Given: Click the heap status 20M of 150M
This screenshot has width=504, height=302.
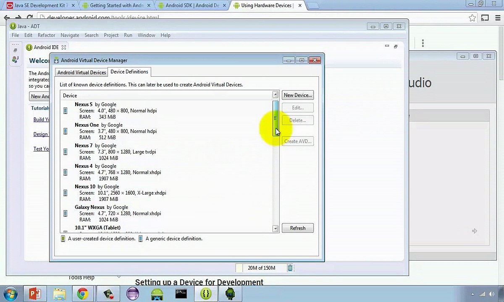Looking at the screenshot, I should 261,268.
